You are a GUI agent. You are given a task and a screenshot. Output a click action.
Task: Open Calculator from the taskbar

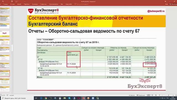[60, 98]
